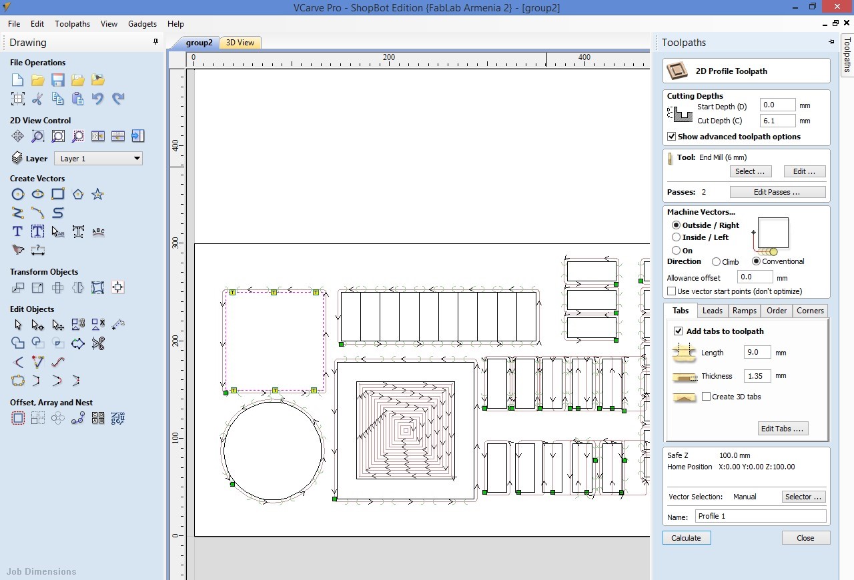The width and height of the screenshot is (854, 580).
Task: Open the Nest Parts icon
Action: click(x=118, y=418)
